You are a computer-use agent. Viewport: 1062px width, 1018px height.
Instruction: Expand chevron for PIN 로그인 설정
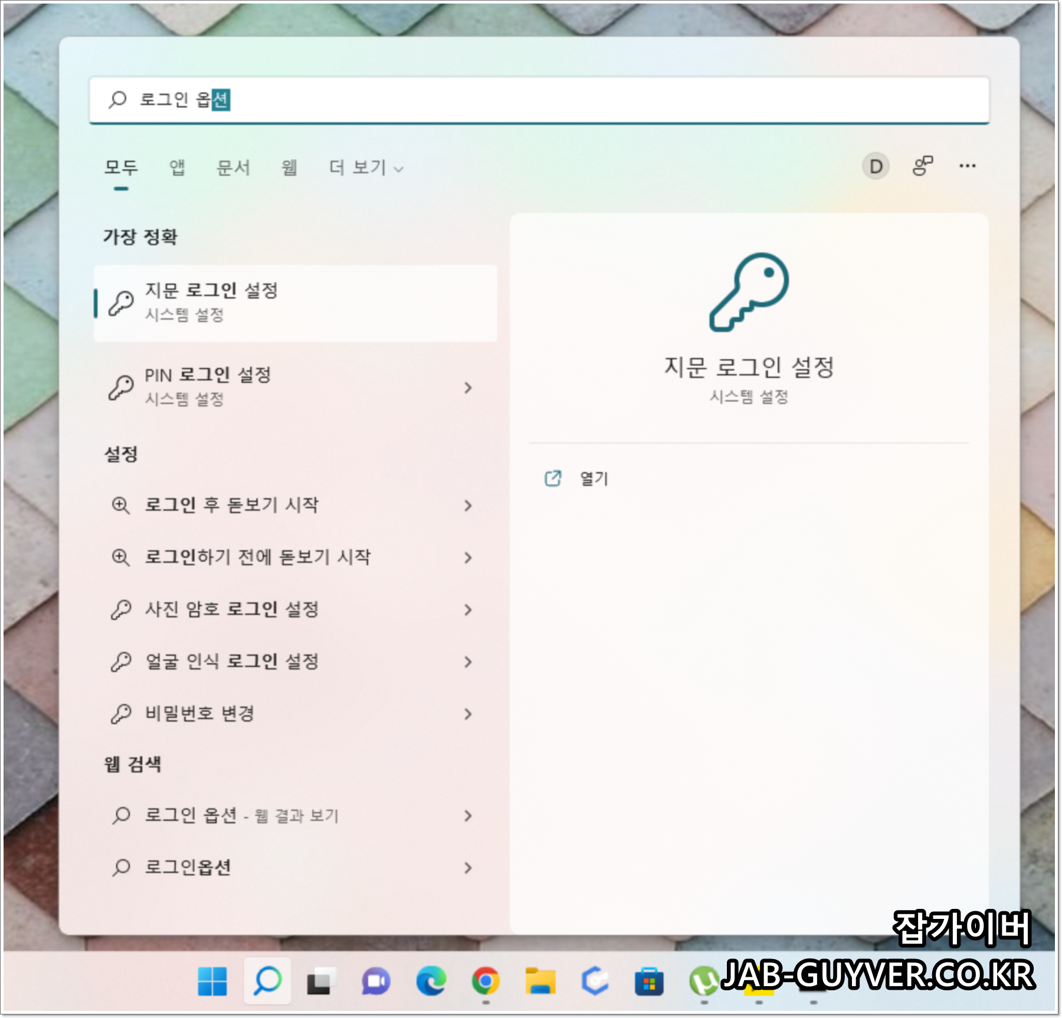coord(468,388)
